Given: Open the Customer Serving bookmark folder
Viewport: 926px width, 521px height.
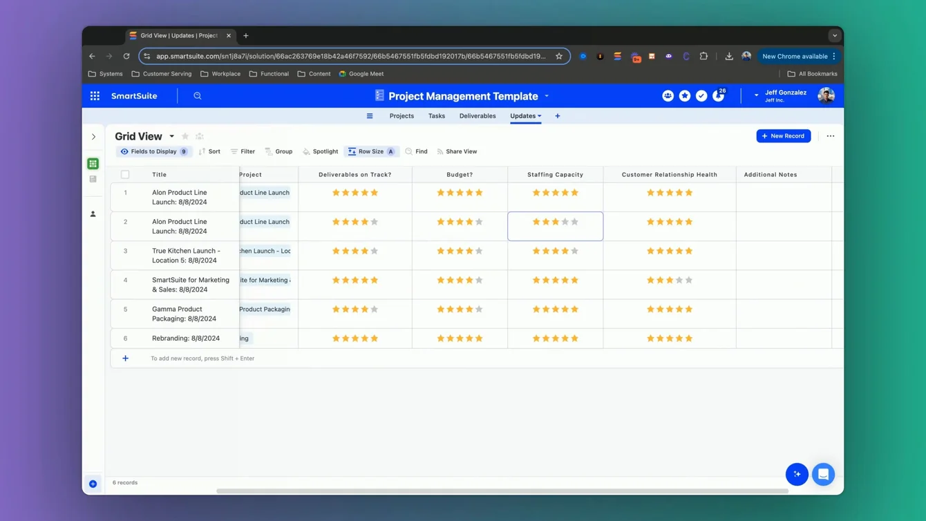Looking at the screenshot, I should coord(162,74).
